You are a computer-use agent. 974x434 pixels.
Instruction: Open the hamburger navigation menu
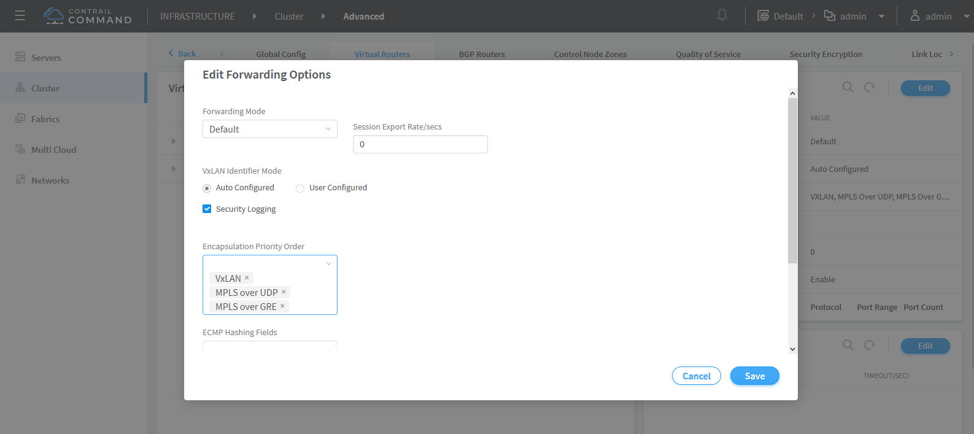coord(20,16)
